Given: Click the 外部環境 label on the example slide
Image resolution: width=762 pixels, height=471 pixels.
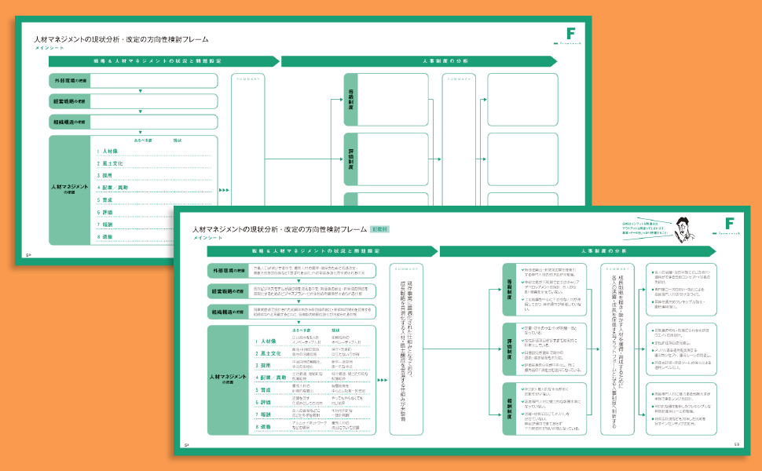Looking at the screenshot, I should click(228, 271).
